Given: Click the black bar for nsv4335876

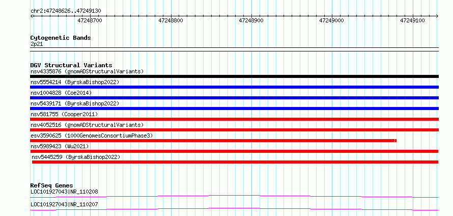Looking at the screenshot, I should click(234, 76).
